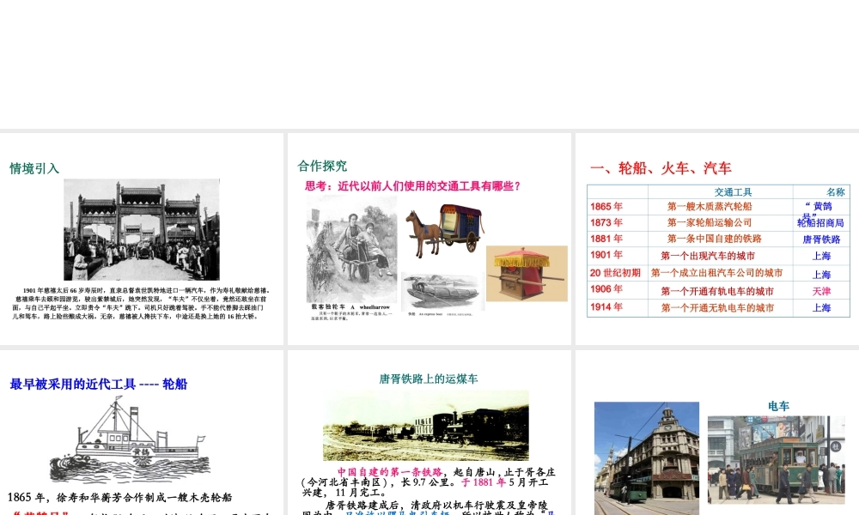
Task: Click the name cell 轮船招商局
Action: [820, 223]
